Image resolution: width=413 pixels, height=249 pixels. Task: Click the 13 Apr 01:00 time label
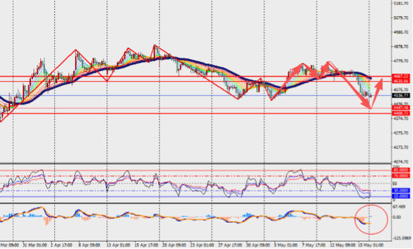pyautogui.click(x=119, y=245)
